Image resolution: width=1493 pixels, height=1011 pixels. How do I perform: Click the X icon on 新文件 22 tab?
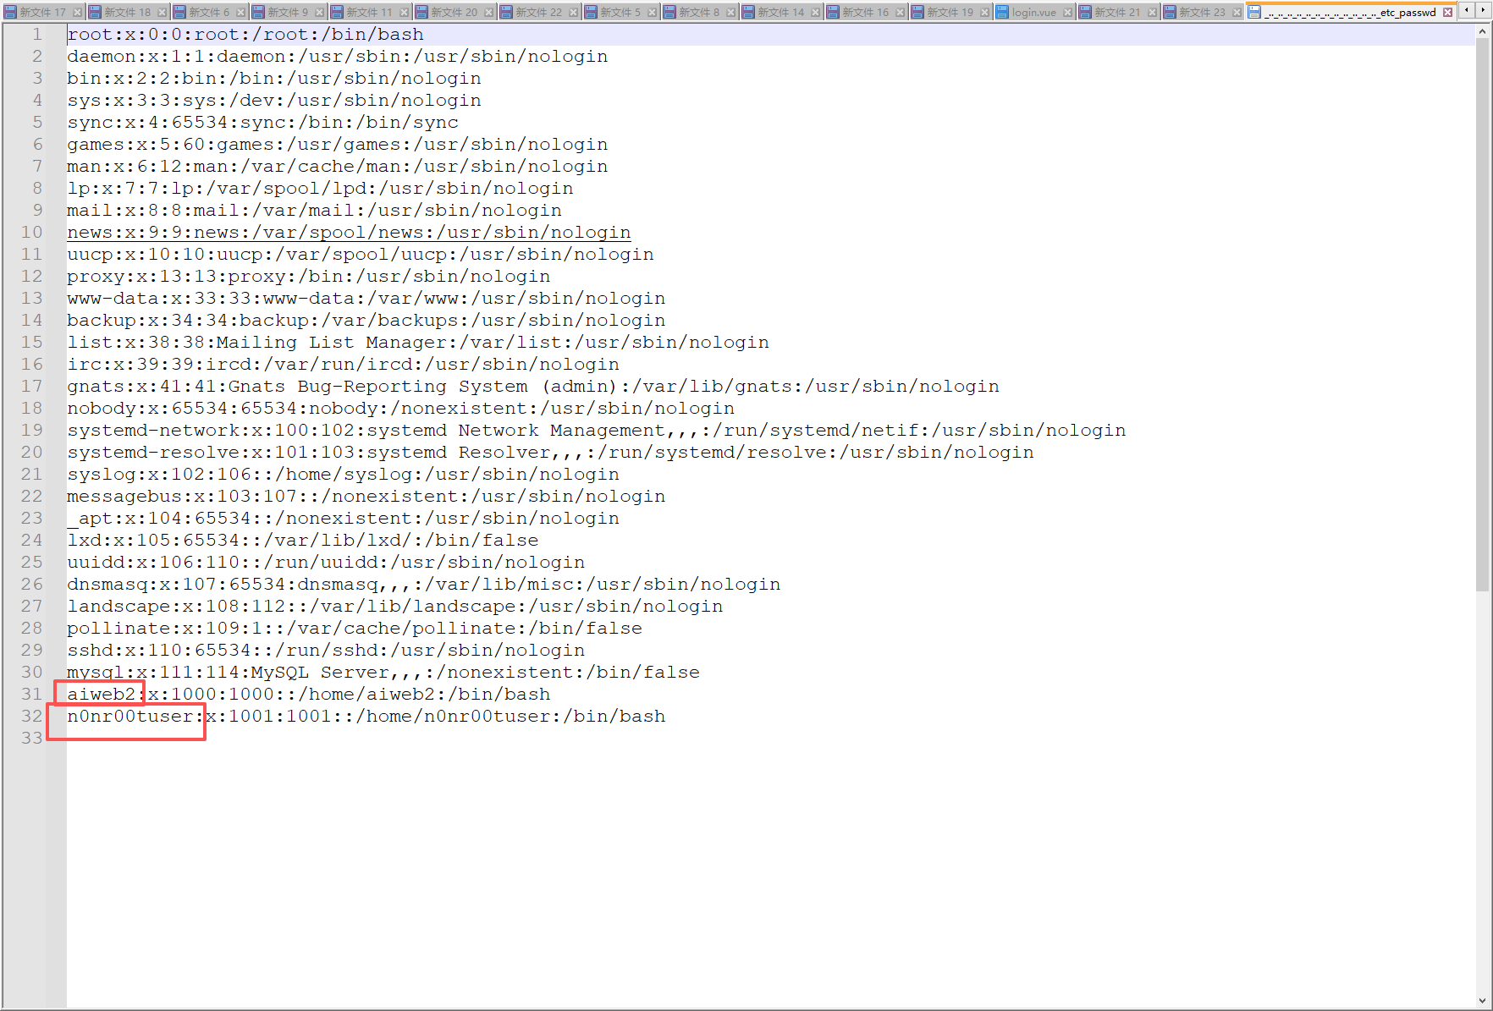pyautogui.click(x=574, y=13)
